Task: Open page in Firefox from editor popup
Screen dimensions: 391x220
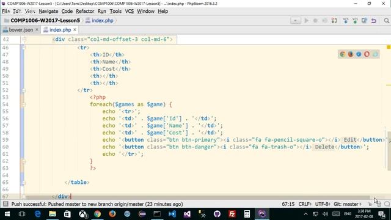Action: (351, 54)
